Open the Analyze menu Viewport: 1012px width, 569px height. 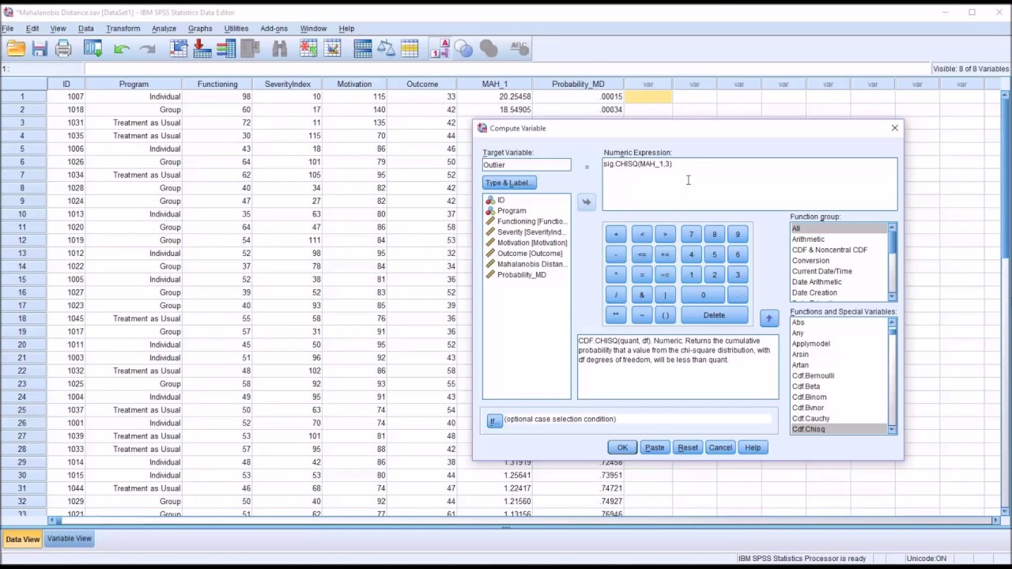164,28
